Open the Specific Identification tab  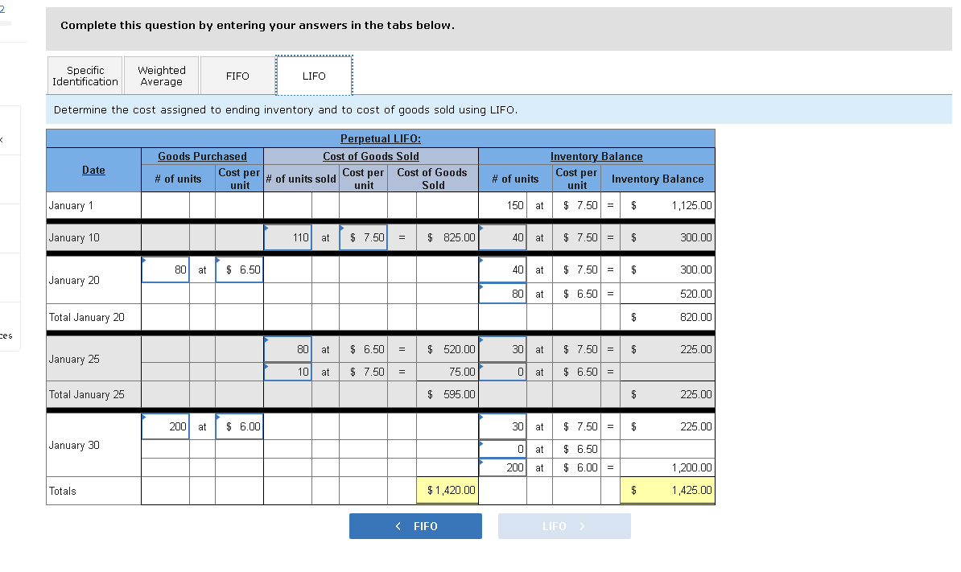[x=85, y=75]
